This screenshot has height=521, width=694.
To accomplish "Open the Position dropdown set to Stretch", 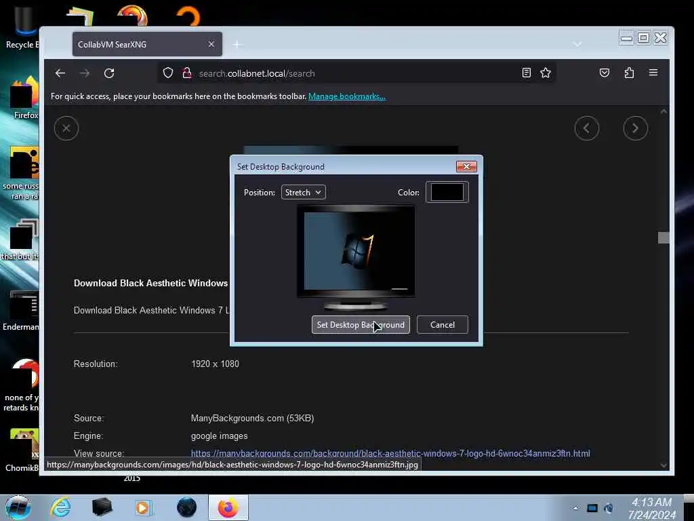I will click(x=303, y=192).
